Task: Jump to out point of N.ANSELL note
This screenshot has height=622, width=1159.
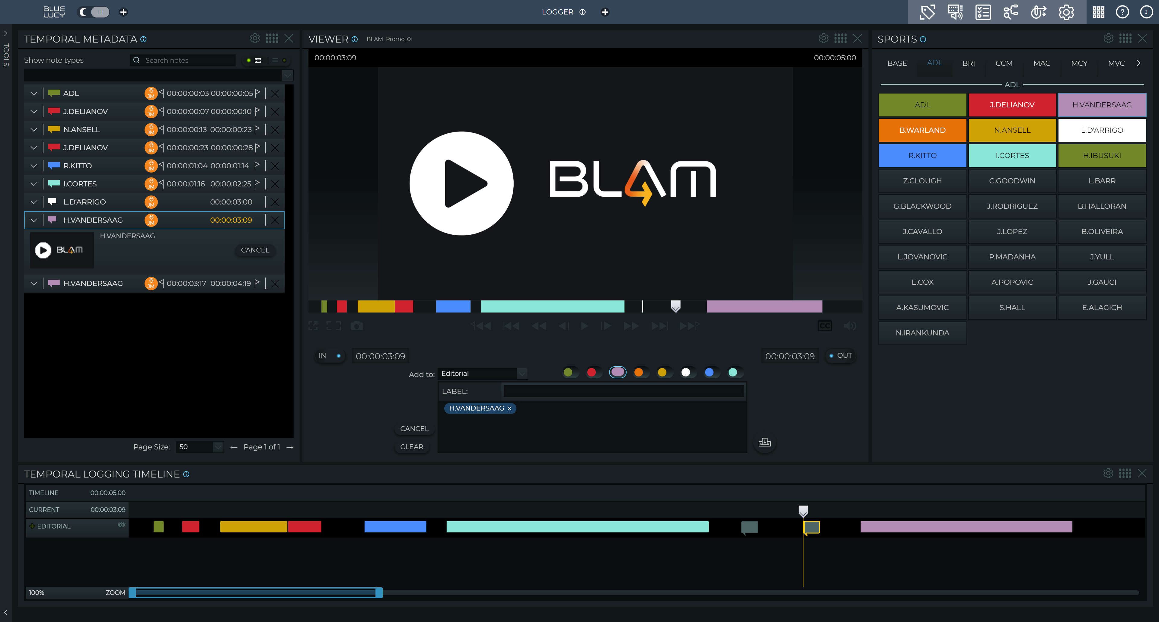Action: pyautogui.click(x=257, y=129)
